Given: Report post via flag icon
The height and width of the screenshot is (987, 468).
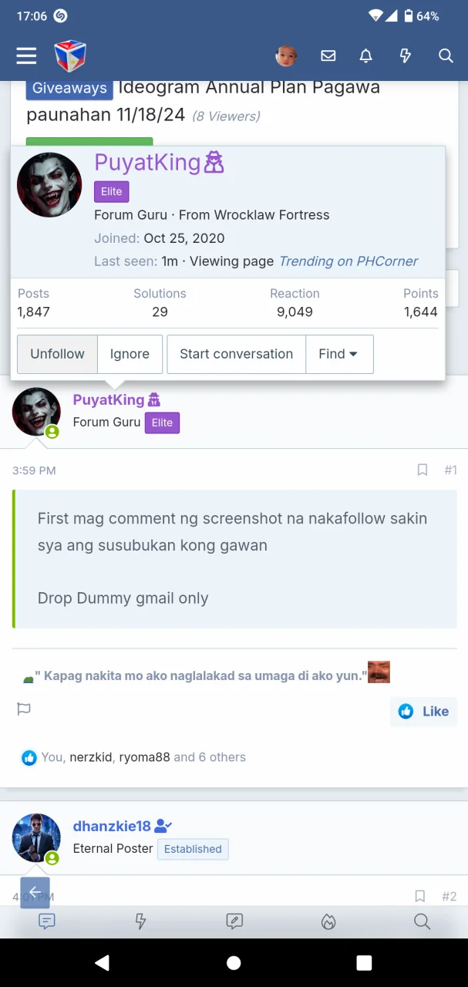Looking at the screenshot, I should tap(24, 709).
